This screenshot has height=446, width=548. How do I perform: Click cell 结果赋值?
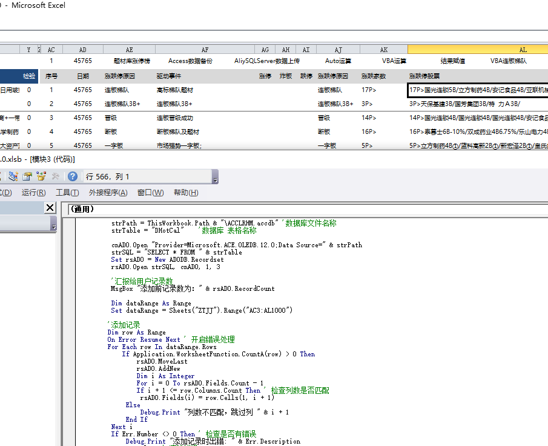(x=452, y=61)
